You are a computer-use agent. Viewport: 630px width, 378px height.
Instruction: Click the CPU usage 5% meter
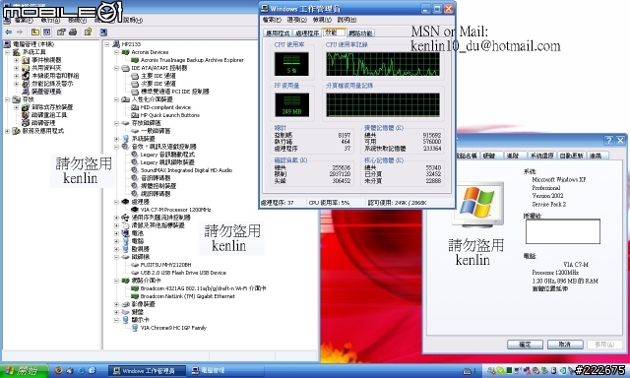pos(291,64)
